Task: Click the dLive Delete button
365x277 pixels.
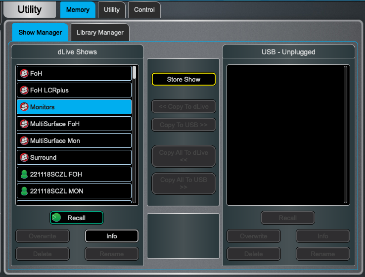Action: tap(43, 254)
